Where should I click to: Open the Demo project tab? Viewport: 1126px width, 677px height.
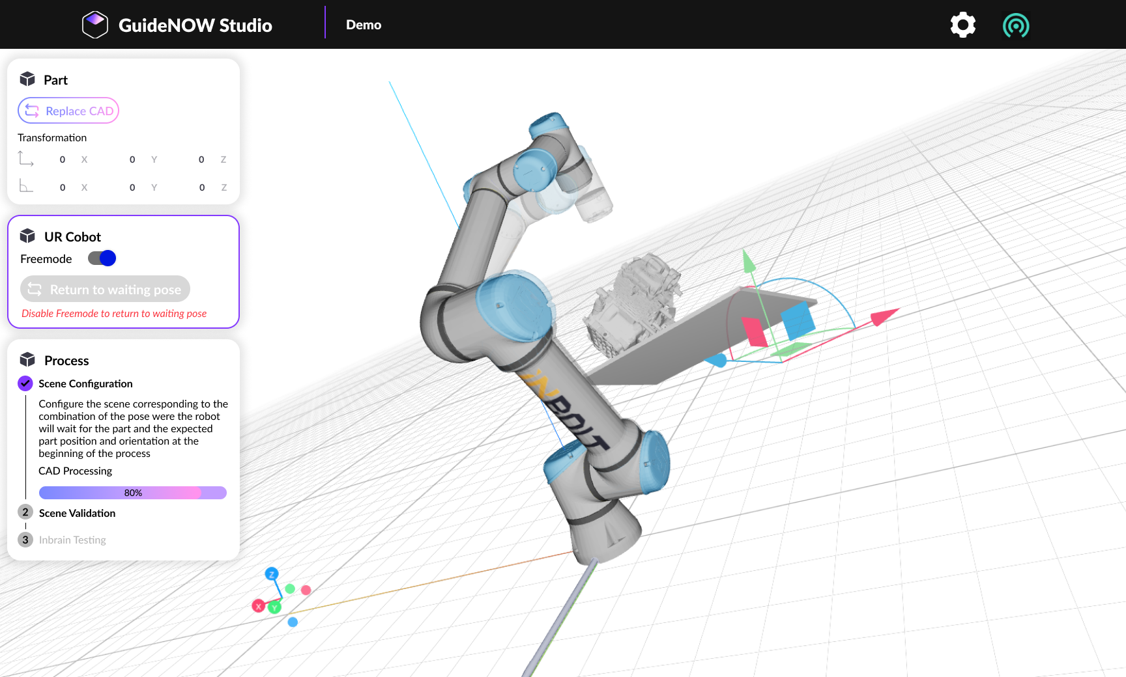pyautogui.click(x=364, y=25)
